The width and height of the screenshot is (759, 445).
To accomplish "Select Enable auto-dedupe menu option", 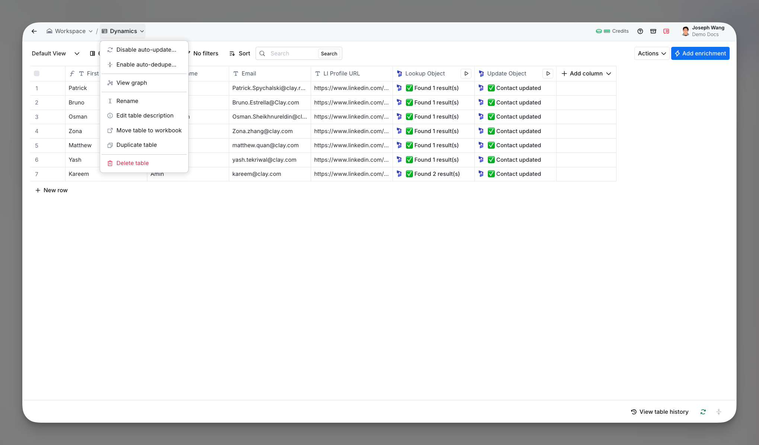I will coord(146,65).
